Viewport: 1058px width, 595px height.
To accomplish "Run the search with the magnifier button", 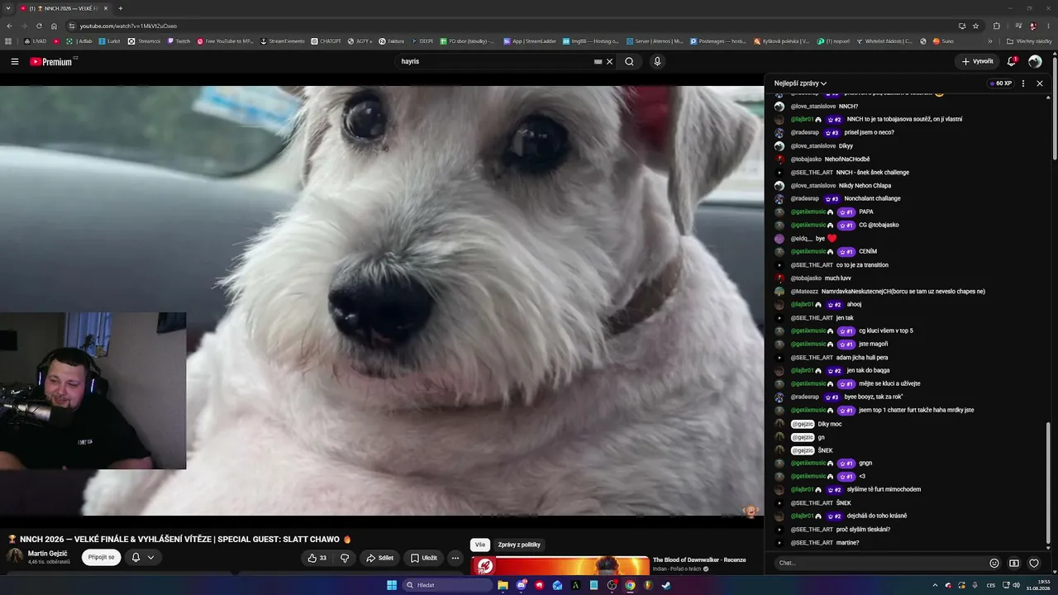I will click(x=629, y=61).
